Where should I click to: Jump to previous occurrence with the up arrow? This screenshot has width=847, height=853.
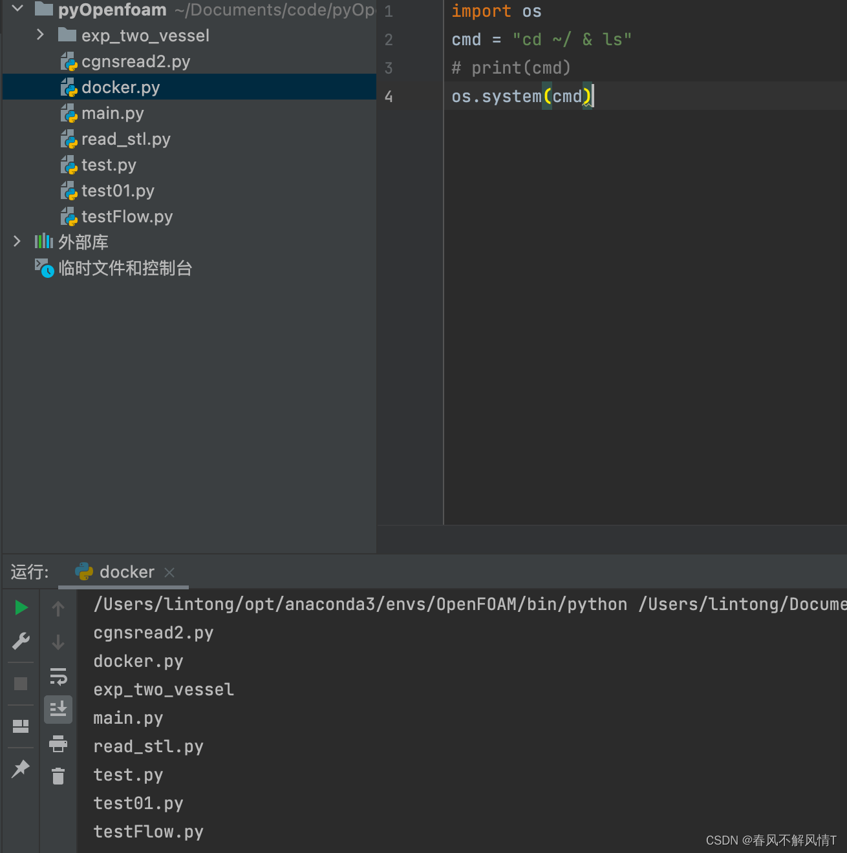(x=58, y=608)
